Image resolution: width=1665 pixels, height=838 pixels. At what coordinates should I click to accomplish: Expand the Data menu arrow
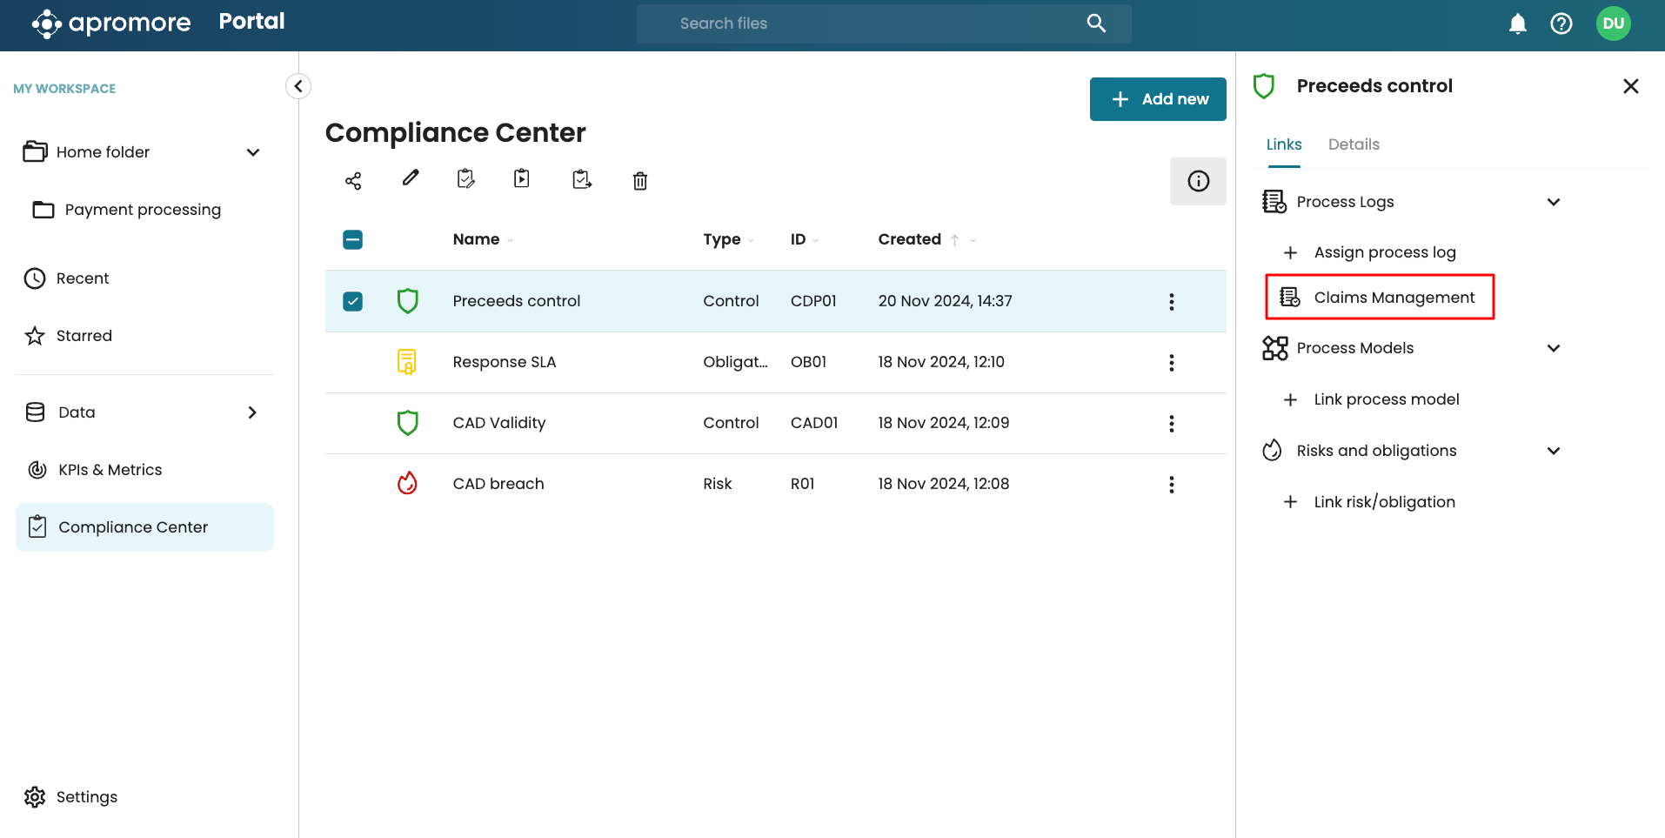[x=252, y=412]
